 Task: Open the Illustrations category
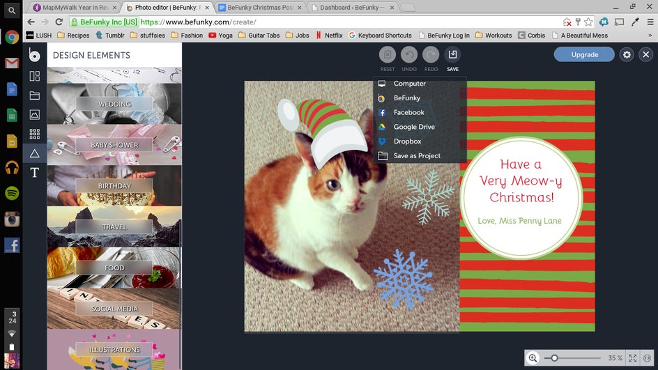[114, 350]
